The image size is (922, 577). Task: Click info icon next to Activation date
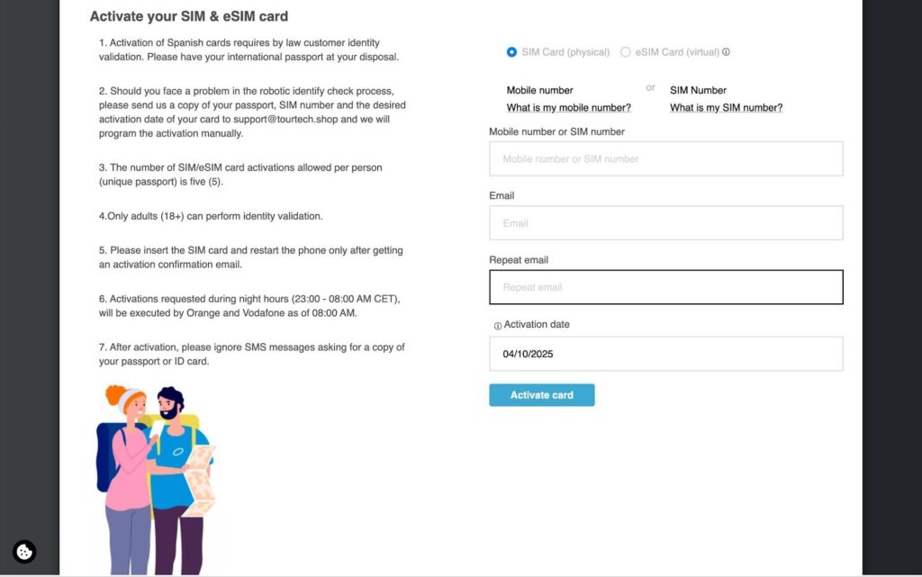click(498, 326)
